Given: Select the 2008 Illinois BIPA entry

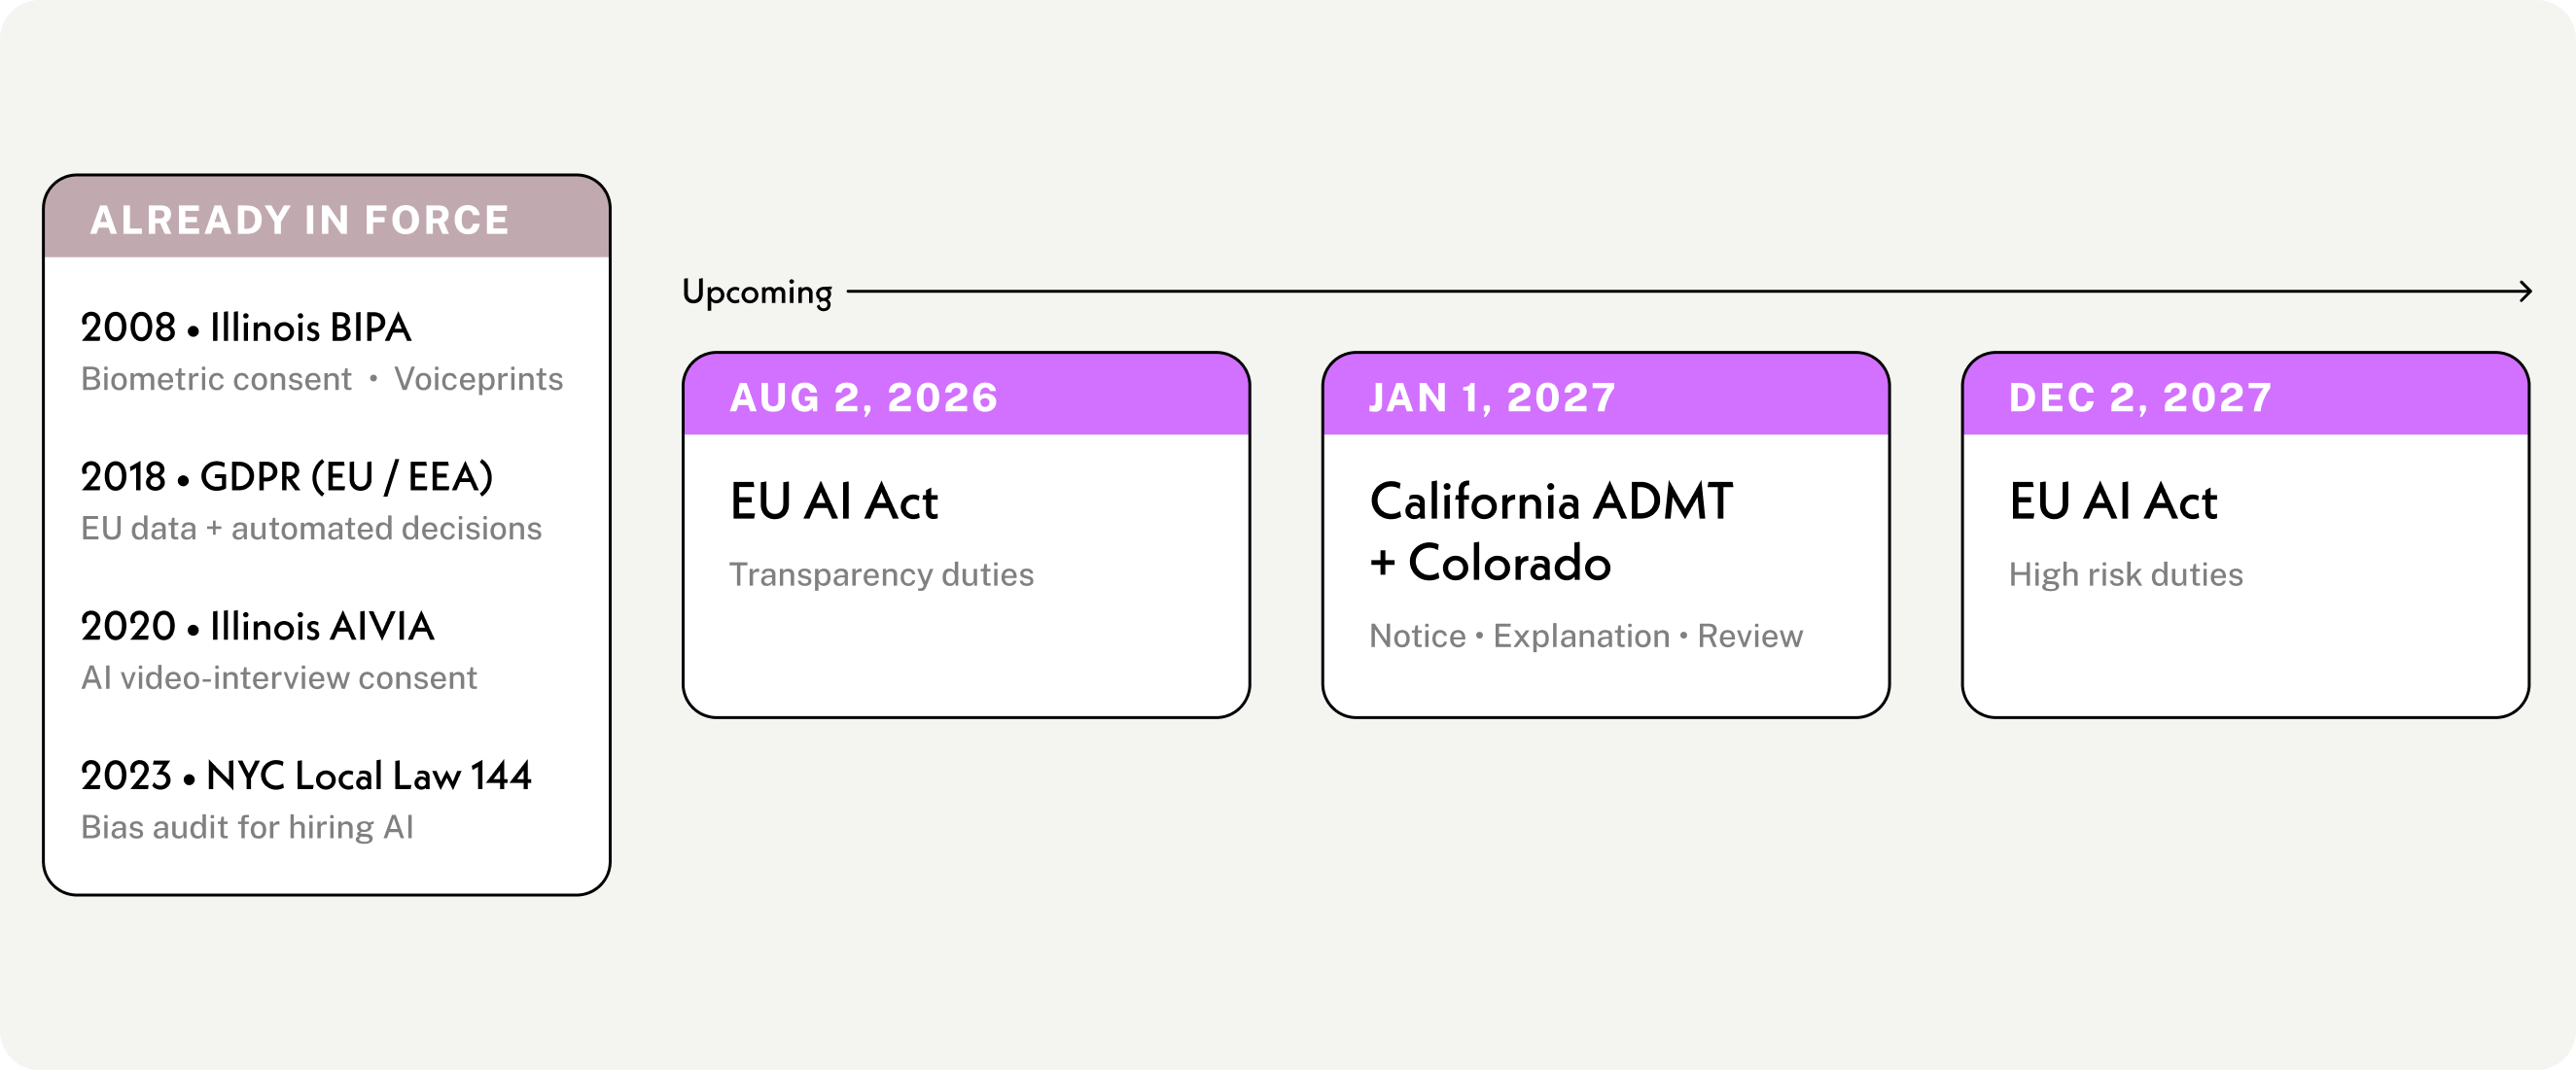Looking at the screenshot, I should point(246,328).
